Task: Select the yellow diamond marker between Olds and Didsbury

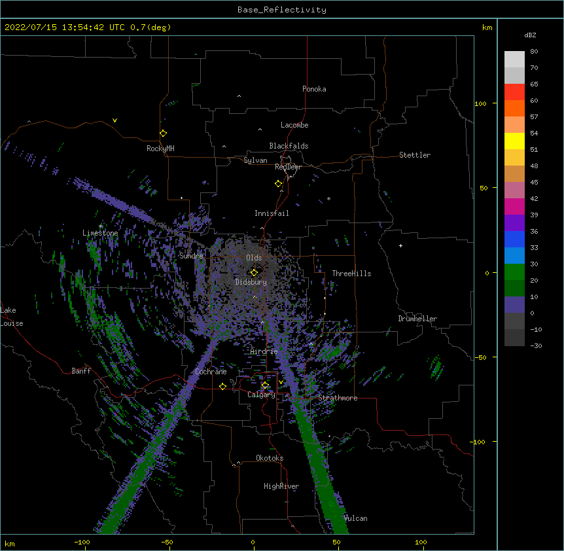Action: (x=255, y=272)
